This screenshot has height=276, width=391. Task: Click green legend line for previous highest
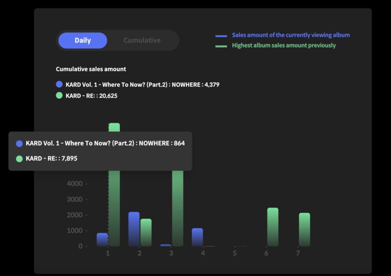point(221,46)
